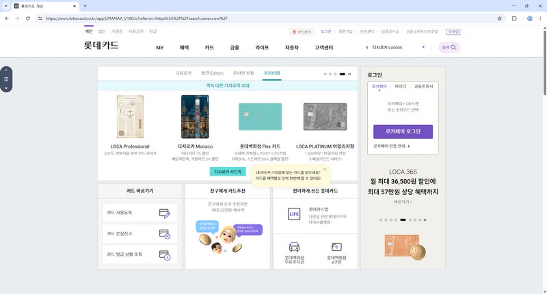The height and width of the screenshot is (294, 547).
Task: Close the yellow tooltip with X icon
Action: pos(325,170)
